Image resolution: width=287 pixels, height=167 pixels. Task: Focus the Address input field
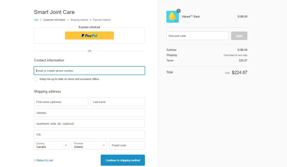click(x=89, y=113)
